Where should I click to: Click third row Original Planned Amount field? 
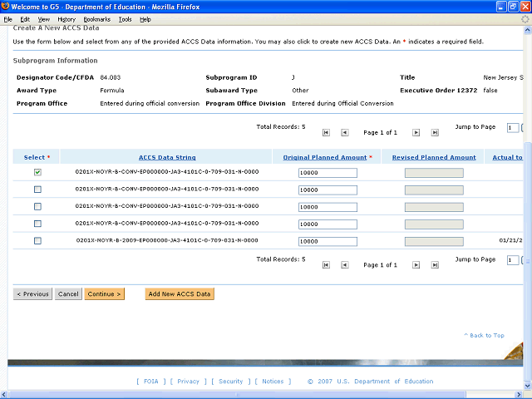pyautogui.click(x=328, y=207)
